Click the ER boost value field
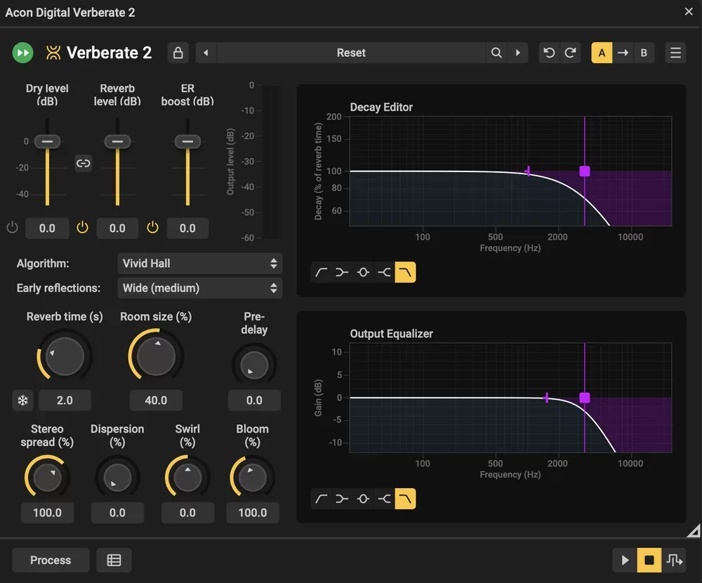The width and height of the screenshot is (702, 583). (x=187, y=228)
